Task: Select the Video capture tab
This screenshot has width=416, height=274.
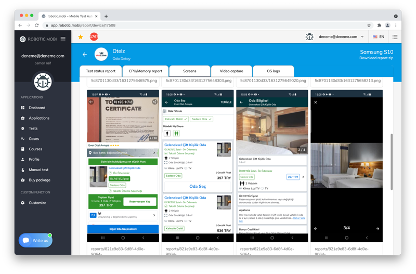Action: tap(231, 71)
